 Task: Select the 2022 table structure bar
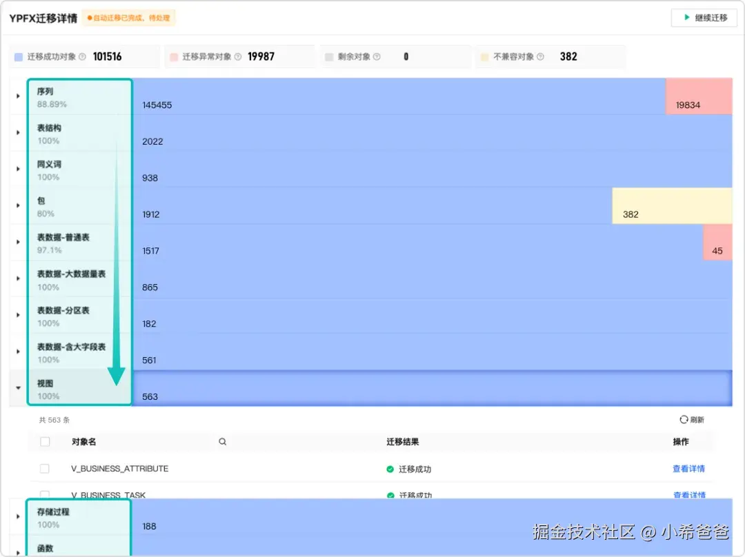point(433,133)
